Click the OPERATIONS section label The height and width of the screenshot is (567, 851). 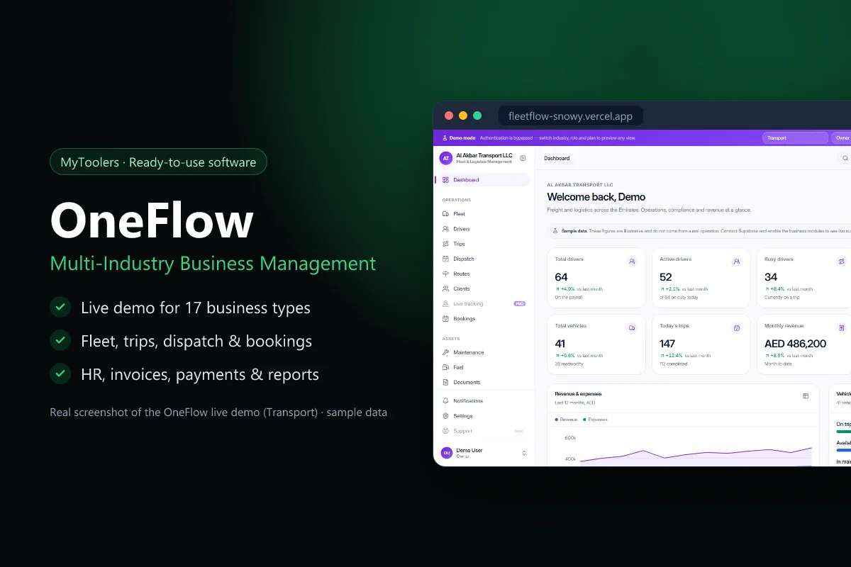point(457,200)
